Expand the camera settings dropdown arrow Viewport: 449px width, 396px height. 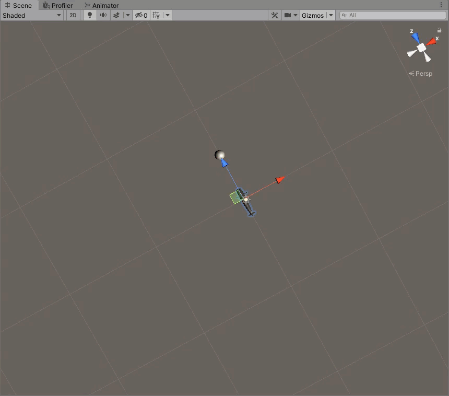(x=296, y=16)
